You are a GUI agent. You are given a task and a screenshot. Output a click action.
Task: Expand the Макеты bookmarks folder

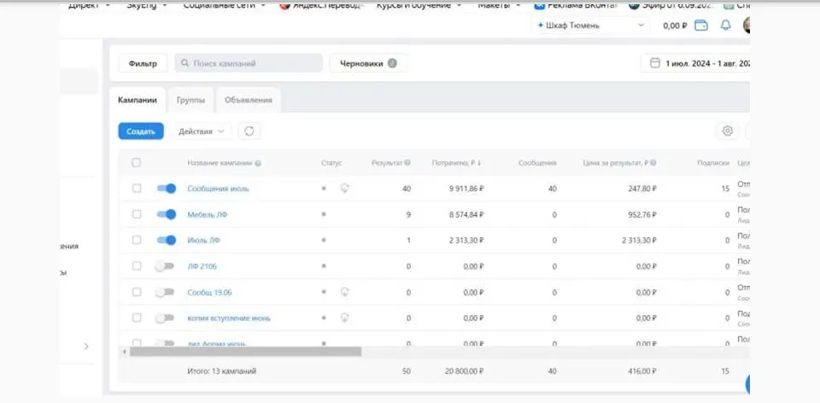tap(500, 6)
